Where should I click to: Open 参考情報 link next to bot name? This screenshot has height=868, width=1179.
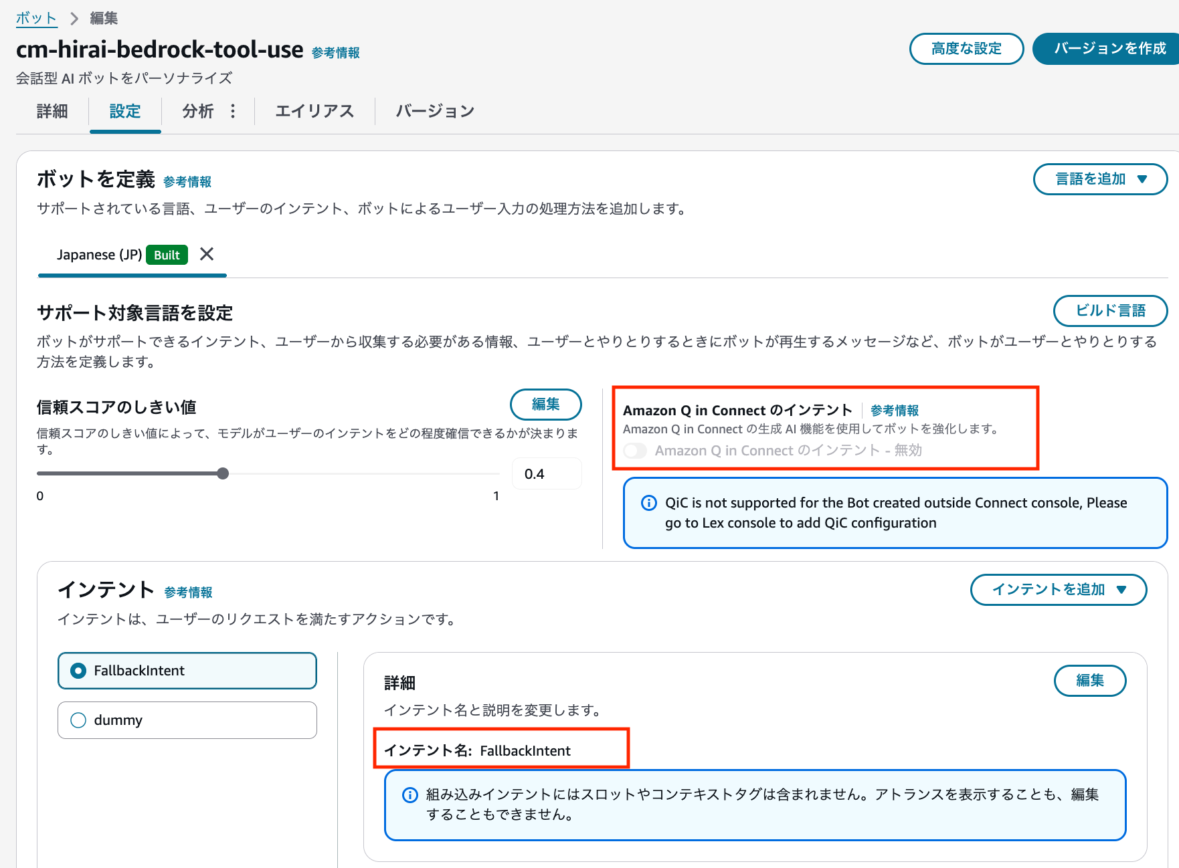(x=336, y=53)
